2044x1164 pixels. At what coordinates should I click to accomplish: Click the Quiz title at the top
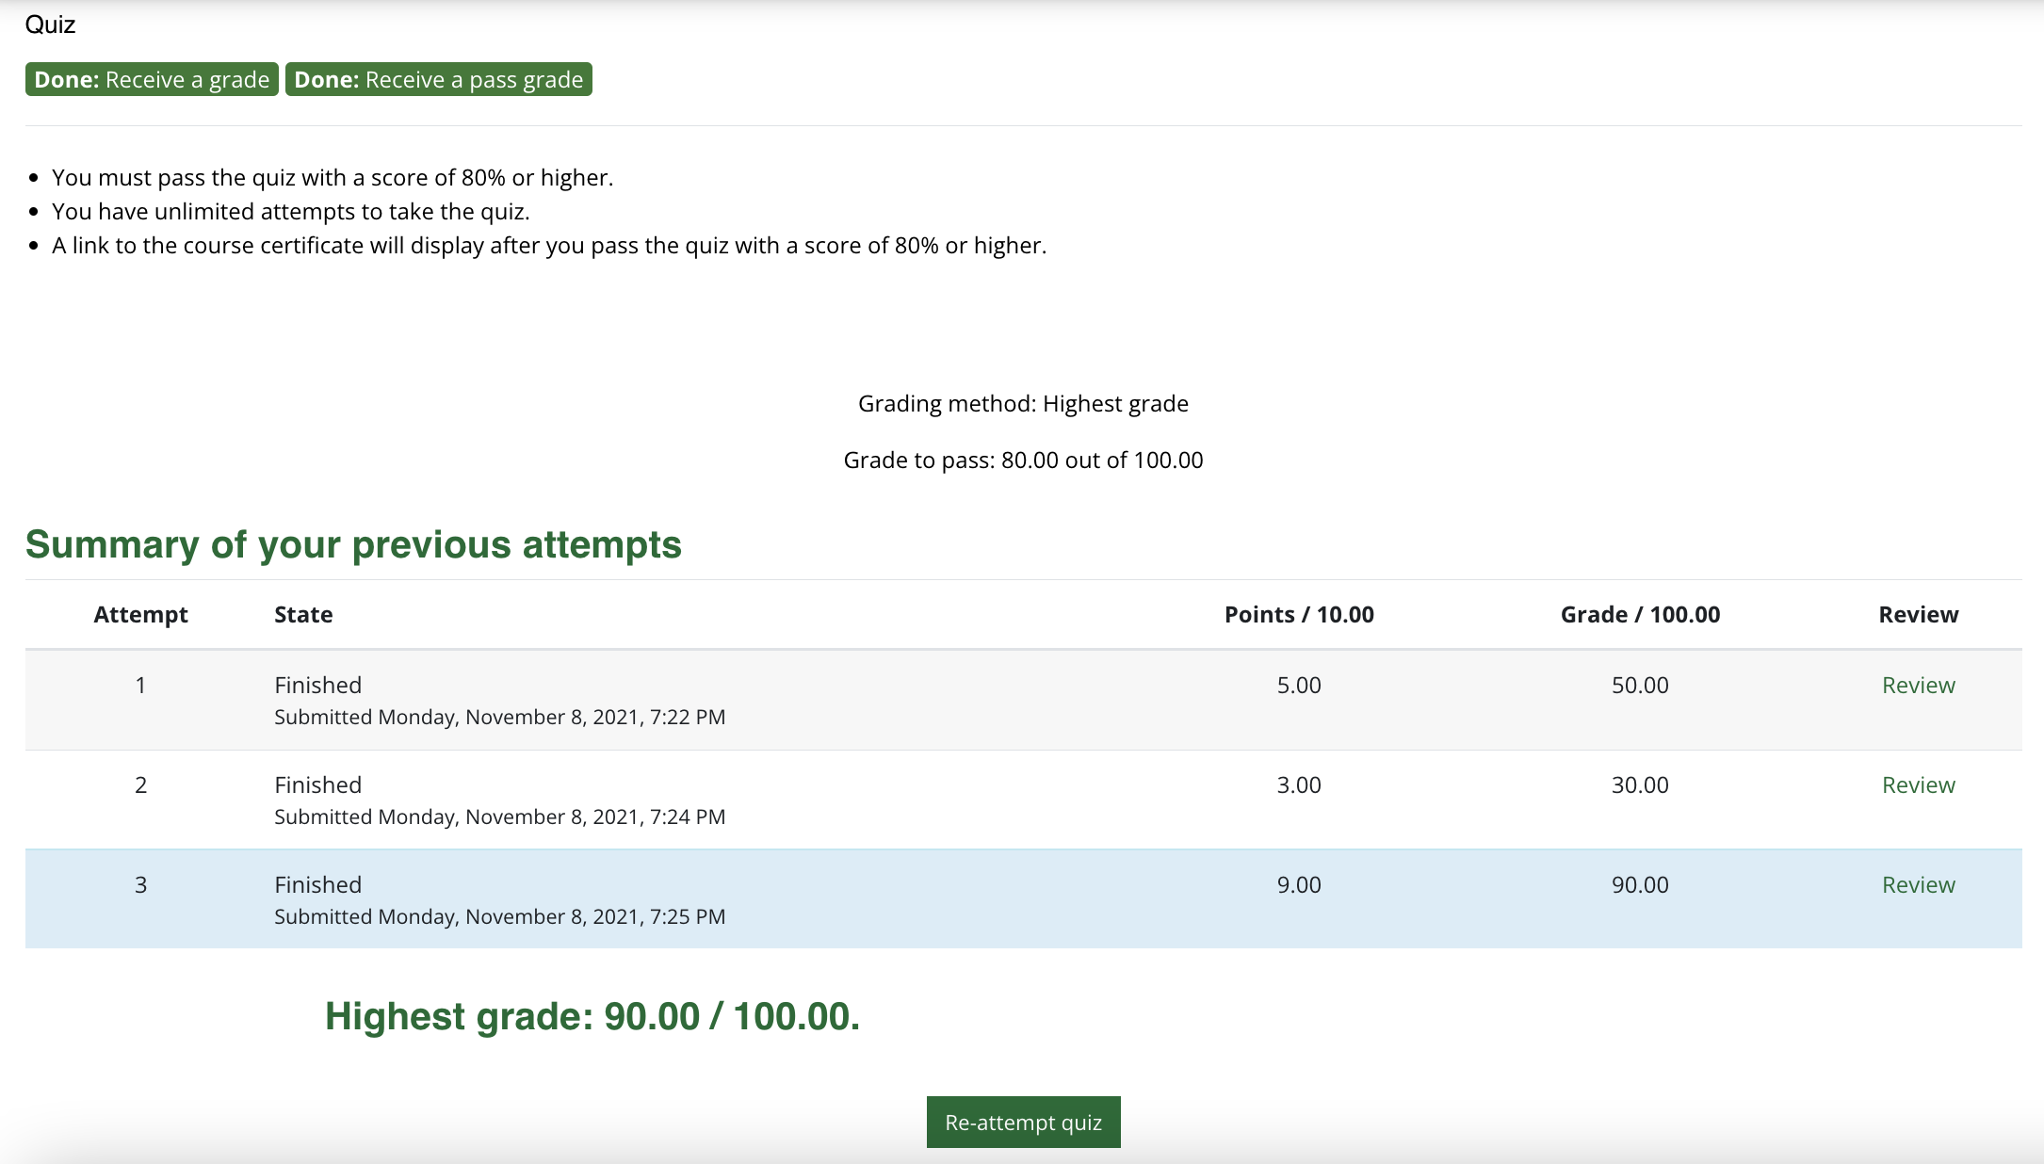(x=50, y=24)
